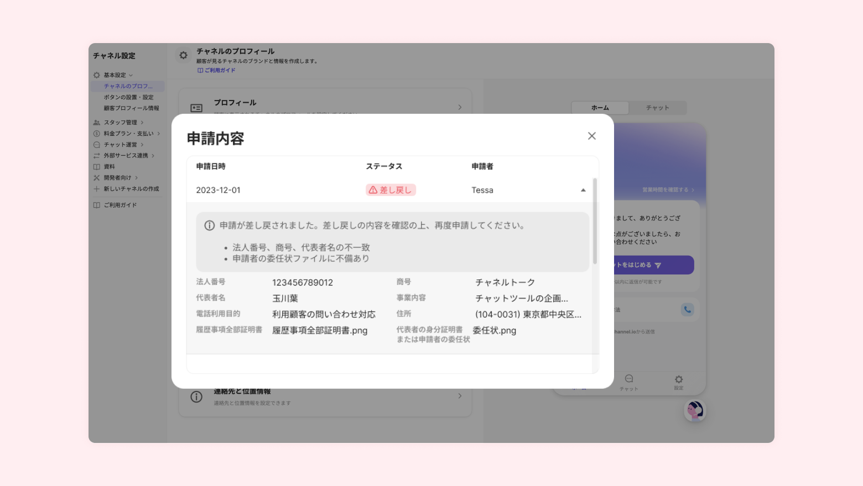Click the 基本設定 gear icon
Viewport: 863px width, 486px height.
pos(97,75)
